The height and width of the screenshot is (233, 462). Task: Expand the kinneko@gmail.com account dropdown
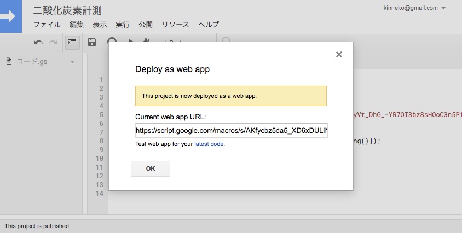pyautogui.click(x=443, y=8)
